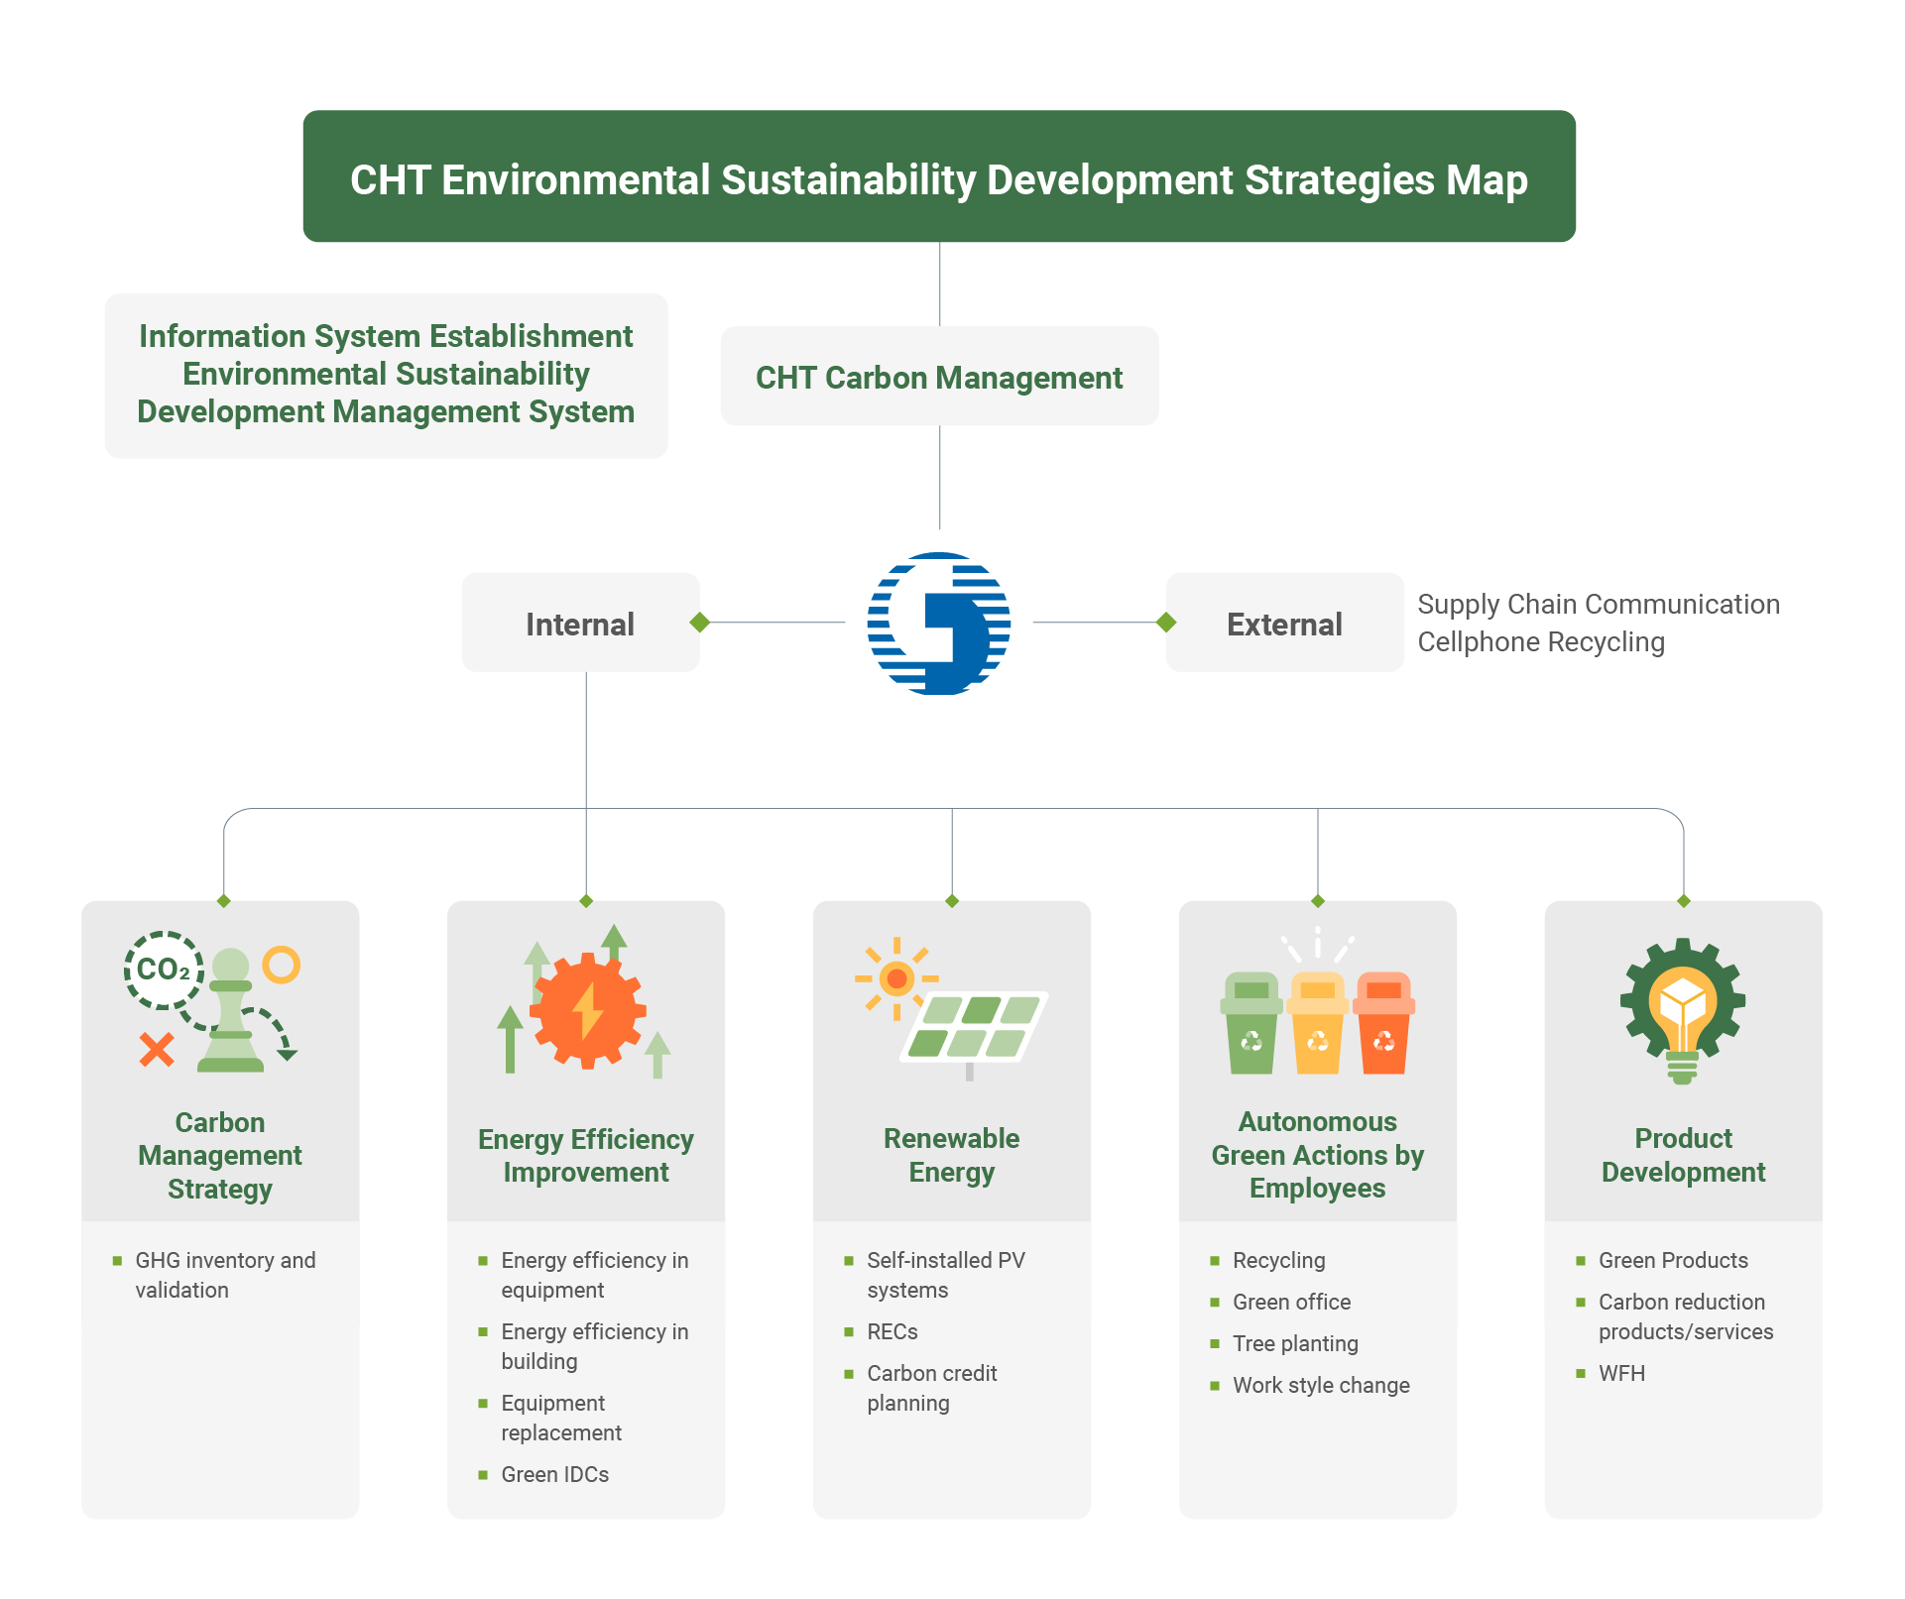1905x1599 pixels.
Task: Click the CO2 chess pawn strategy icon
Action: [x=212, y=1002]
